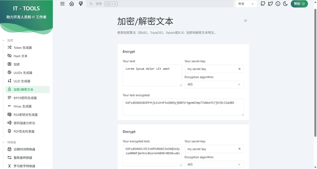The width and height of the screenshot is (317, 169).
Task: Click the Hash 文本 eye-off icon
Action: (9, 56)
